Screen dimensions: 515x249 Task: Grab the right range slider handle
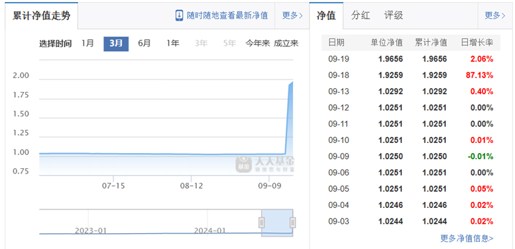click(293, 223)
